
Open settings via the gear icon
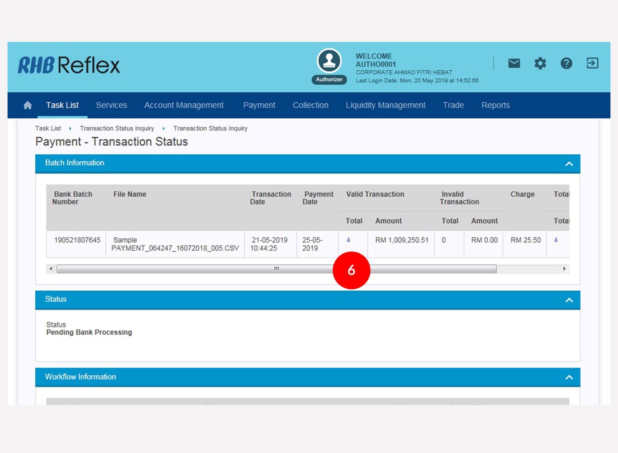(x=540, y=63)
